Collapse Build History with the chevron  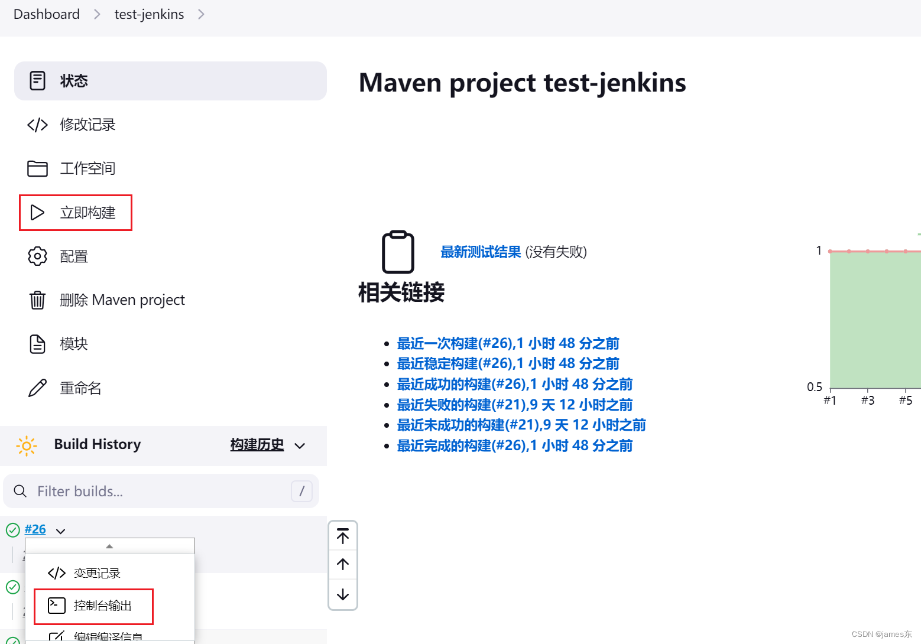[x=300, y=445]
